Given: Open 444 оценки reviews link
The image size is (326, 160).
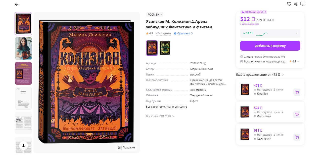Looking at the screenshot, I should (x=163, y=33).
